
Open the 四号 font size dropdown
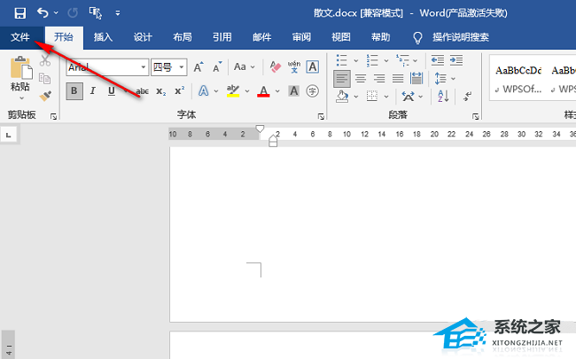click(x=182, y=67)
